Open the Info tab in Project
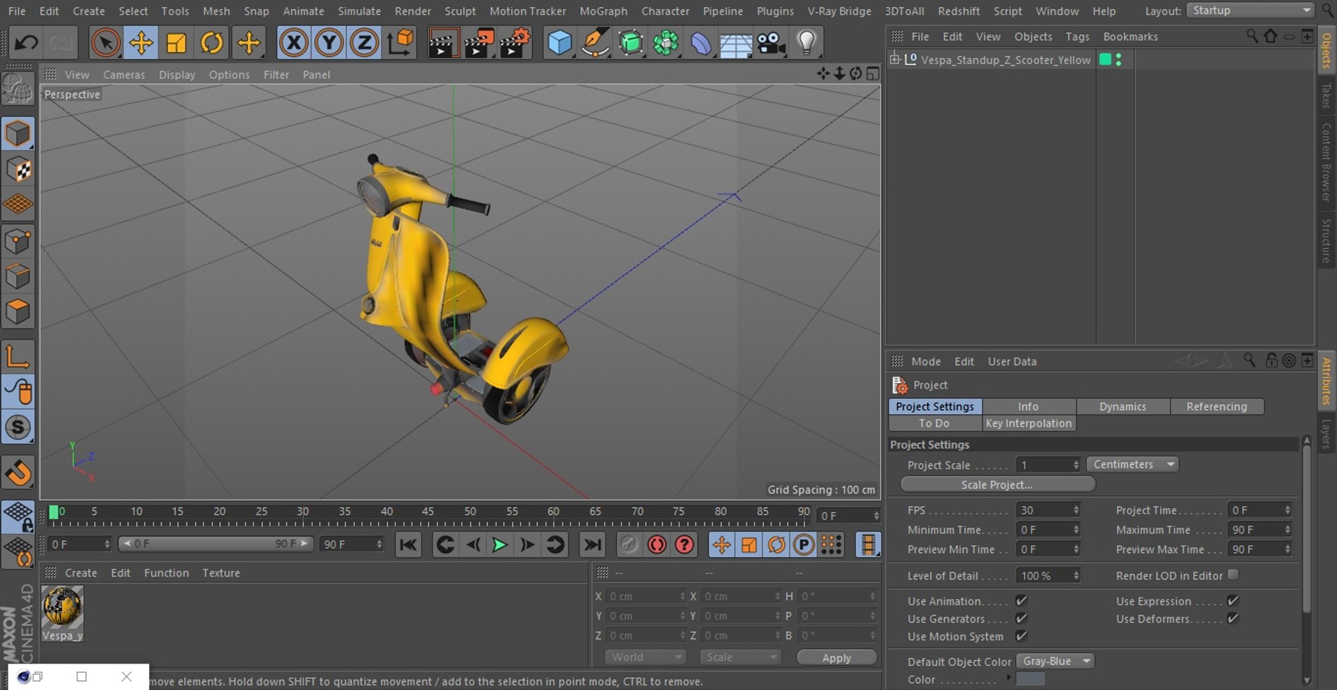Image resolution: width=1337 pixels, height=690 pixels. coord(1028,407)
